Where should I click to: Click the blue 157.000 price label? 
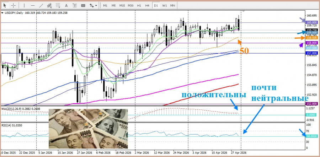(x=311, y=53)
